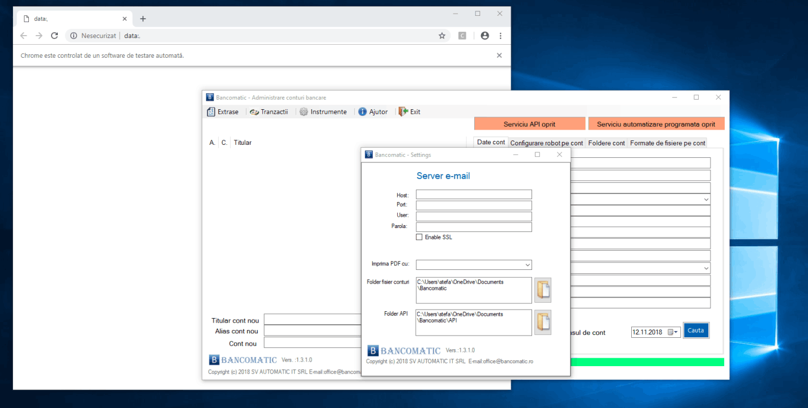Click Chrome's back arrow button

[x=23, y=36]
